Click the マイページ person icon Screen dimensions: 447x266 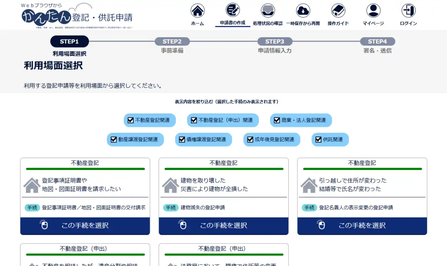[373, 10]
